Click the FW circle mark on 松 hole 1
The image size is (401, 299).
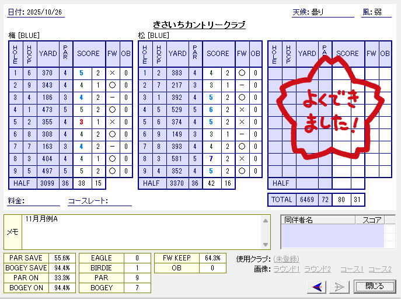pyautogui.click(x=242, y=73)
